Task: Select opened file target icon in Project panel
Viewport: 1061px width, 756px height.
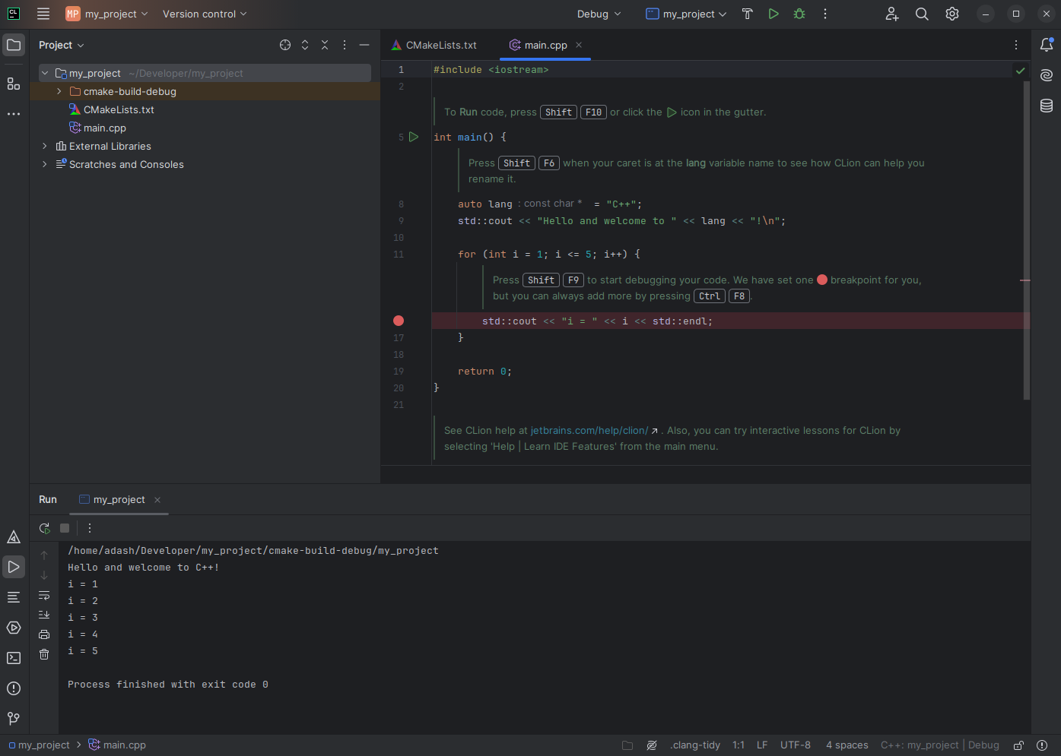Action: tap(285, 45)
